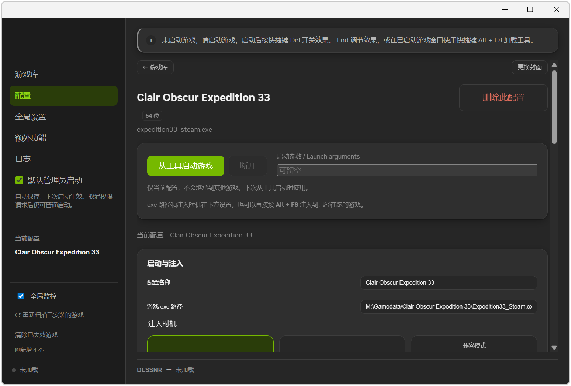The height and width of the screenshot is (386, 571).
Task: Click the scrollbar down arrow
Action: click(x=554, y=348)
